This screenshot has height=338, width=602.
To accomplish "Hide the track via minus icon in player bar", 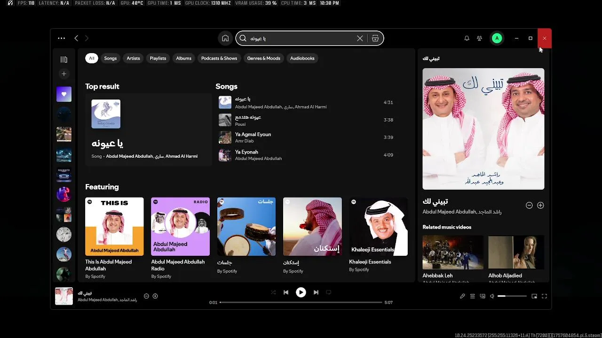I will 146,296.
